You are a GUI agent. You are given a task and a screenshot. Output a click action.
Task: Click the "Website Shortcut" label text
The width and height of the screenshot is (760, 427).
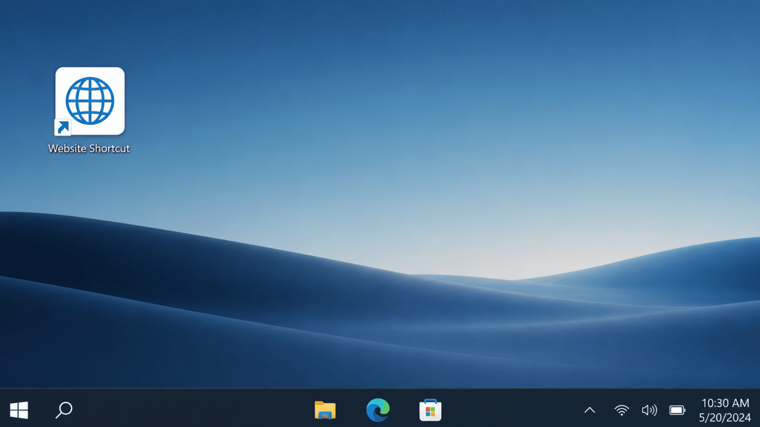point(89,149)
